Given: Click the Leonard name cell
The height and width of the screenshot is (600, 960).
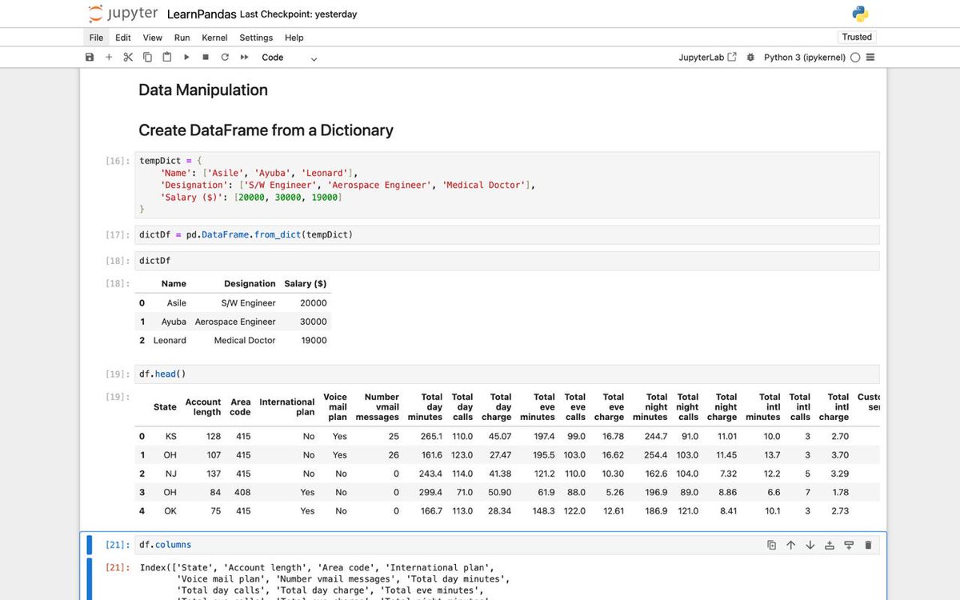Looking at the screenshot, I should coord(170,340).
